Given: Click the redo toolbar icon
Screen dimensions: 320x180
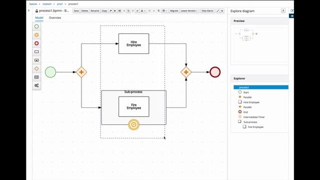Looking at the screenshot, I should [x=133, y=11].
